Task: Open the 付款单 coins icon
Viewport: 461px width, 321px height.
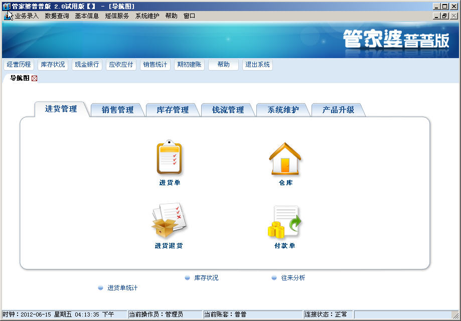Action: tap(284, 221)
